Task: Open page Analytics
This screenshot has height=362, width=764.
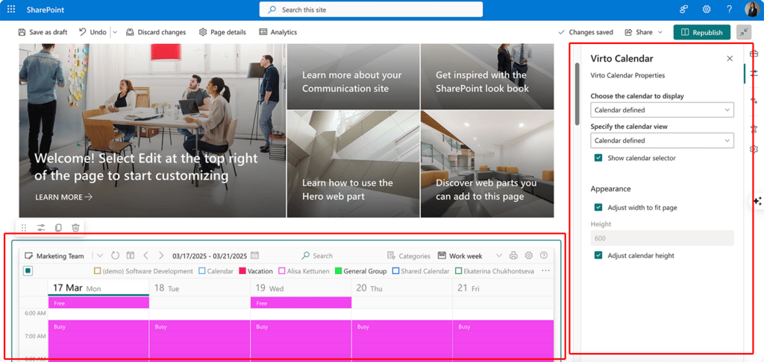Action: (x=278, y=32)
